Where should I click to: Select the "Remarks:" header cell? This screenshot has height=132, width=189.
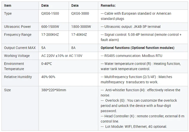[x=108, y=6]
